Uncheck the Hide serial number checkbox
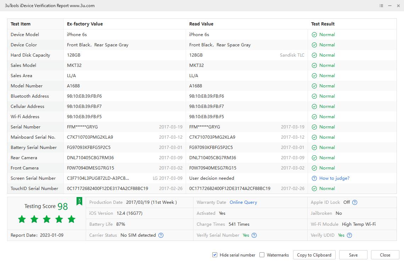The image size is (404, 265). [215, 255]
